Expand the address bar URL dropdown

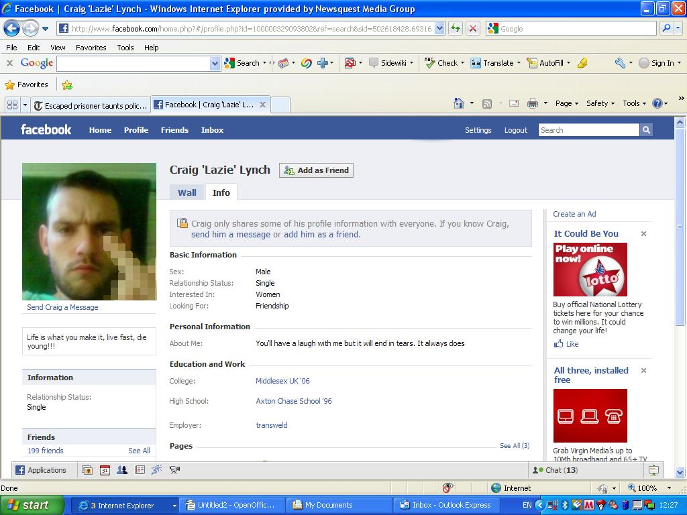click(440, 29)
